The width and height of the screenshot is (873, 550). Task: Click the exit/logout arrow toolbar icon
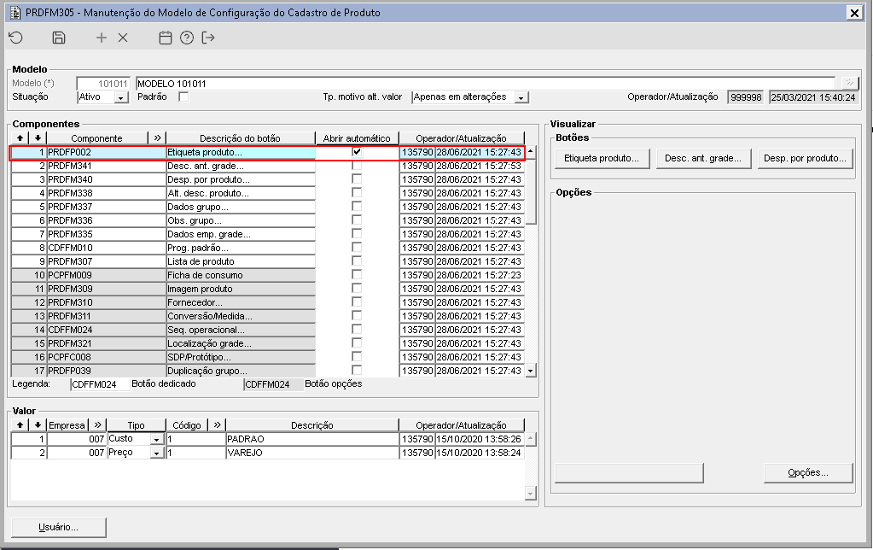208,38
